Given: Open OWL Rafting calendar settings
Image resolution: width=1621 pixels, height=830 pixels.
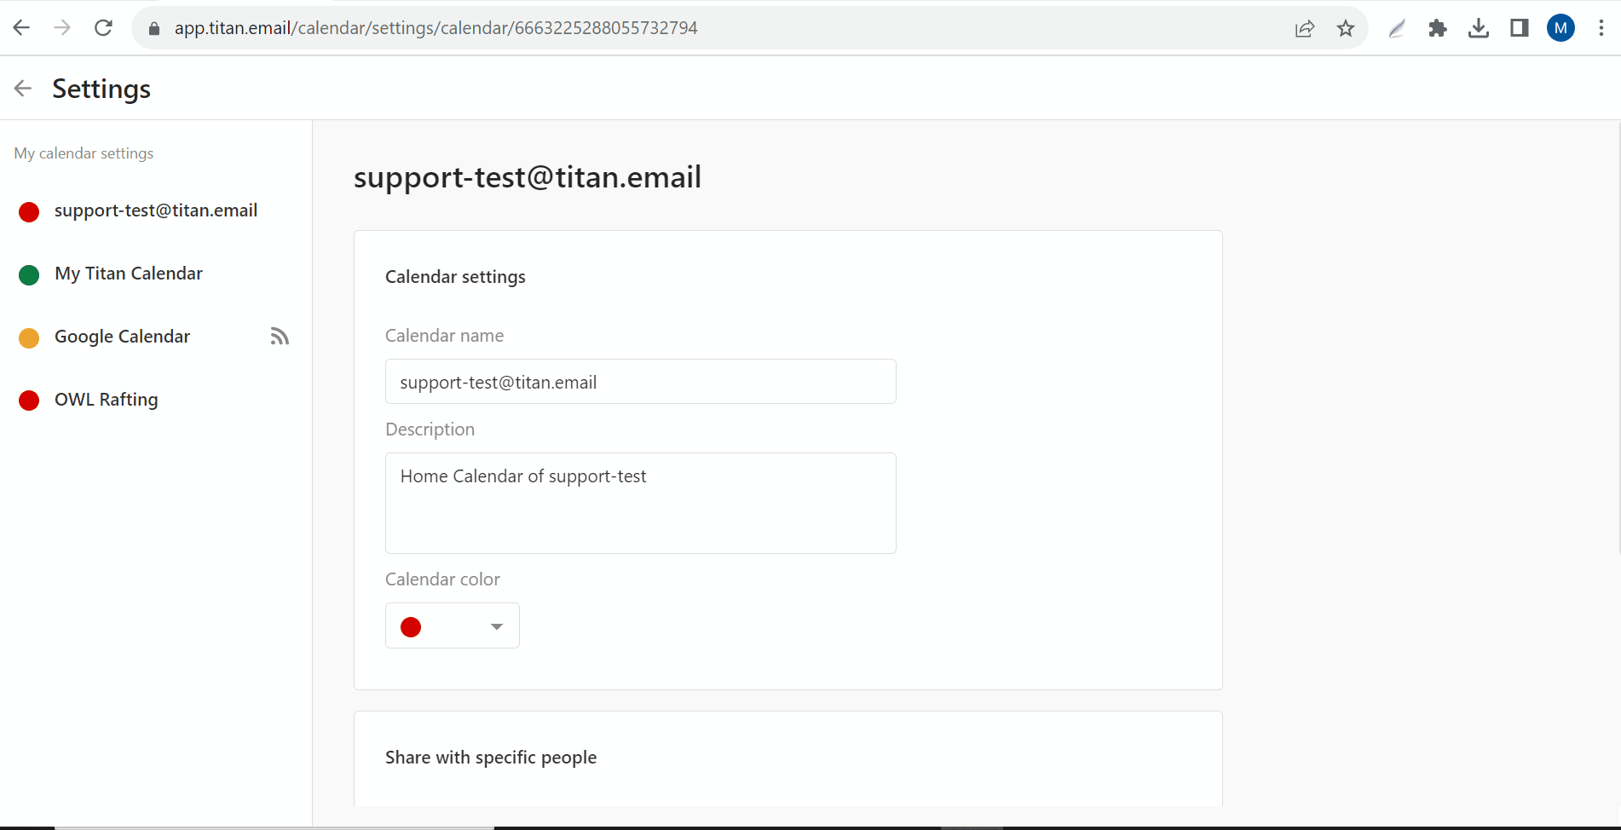Looking at the screenshot, I should point(107,400).
